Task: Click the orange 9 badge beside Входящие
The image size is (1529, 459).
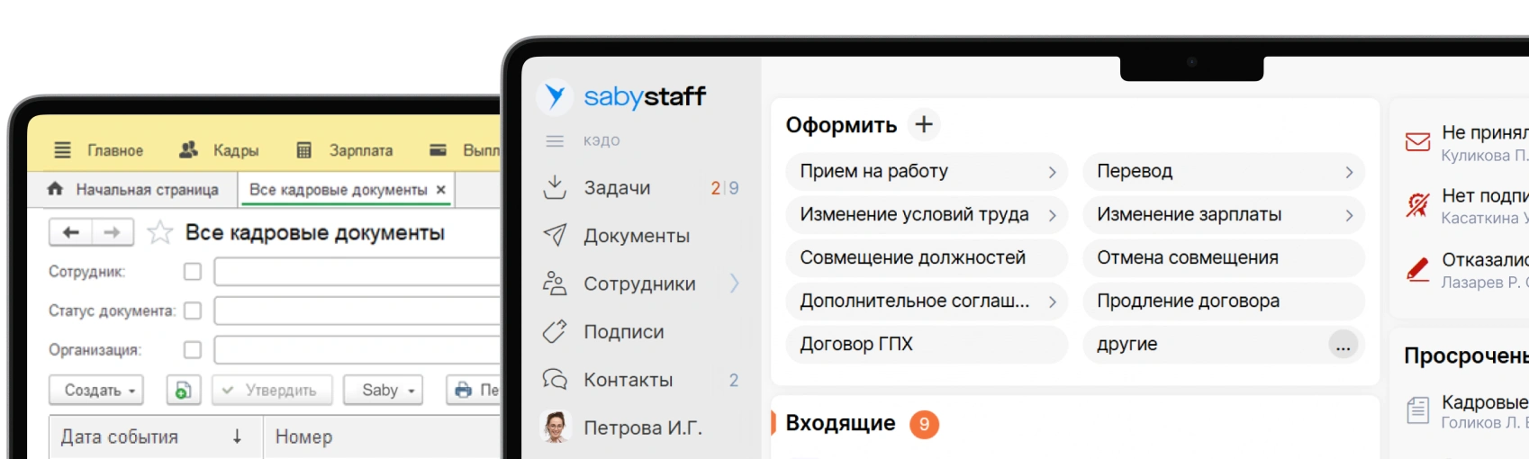Action: [924, 424]
